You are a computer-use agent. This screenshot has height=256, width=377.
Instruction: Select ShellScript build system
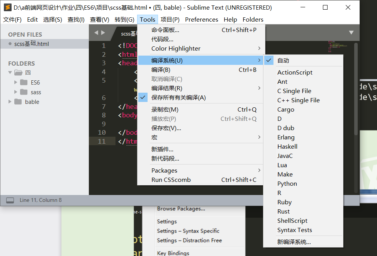click(303, 220)
